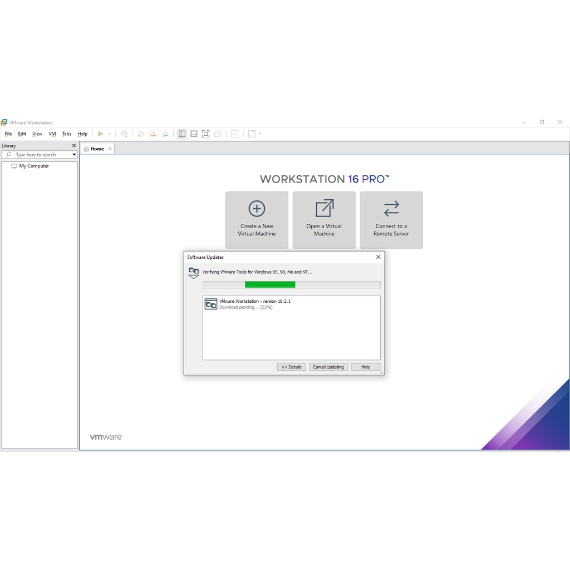Open the File menu
Screen dimensions: 570x570
8,134
